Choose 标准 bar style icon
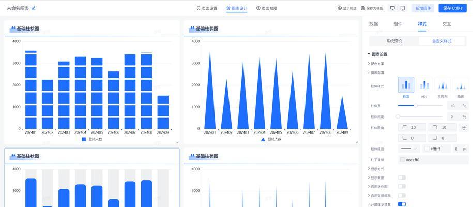The height and width of the screenshot is (207, 473). click(x=406, y=85)
